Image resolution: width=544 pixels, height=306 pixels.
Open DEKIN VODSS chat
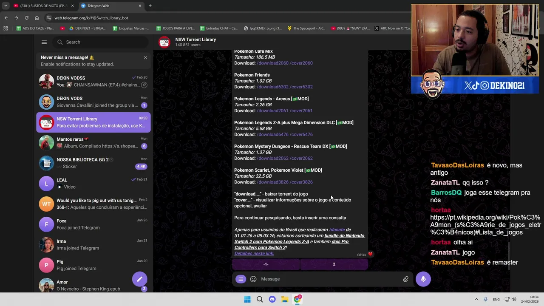pyautogui.click(x=93, y=82)
